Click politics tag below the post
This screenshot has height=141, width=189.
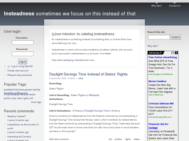118,139
